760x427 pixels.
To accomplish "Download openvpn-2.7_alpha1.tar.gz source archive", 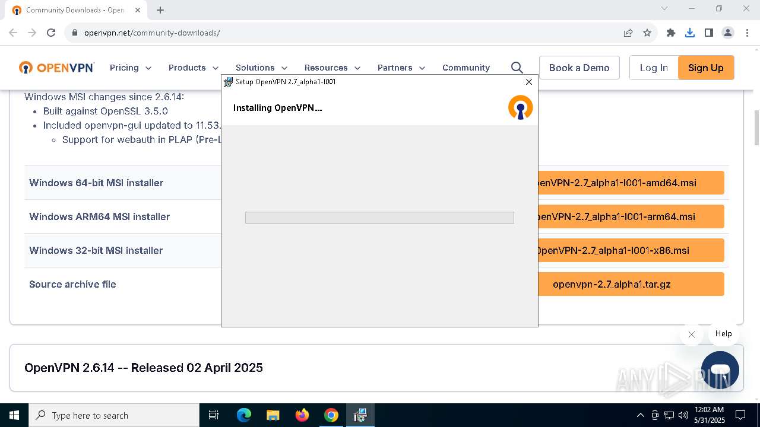I will coord(631,284).
